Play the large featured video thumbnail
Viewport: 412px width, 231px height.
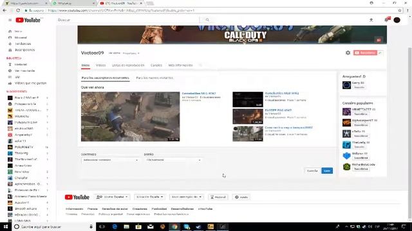point(130,117)
